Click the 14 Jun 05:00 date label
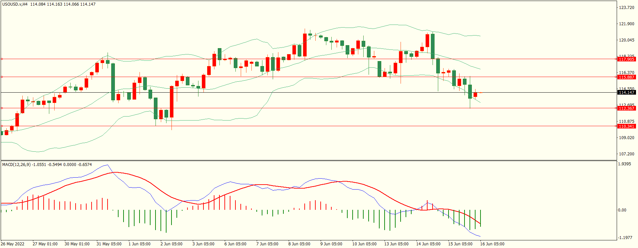 (x=428, y=244)
